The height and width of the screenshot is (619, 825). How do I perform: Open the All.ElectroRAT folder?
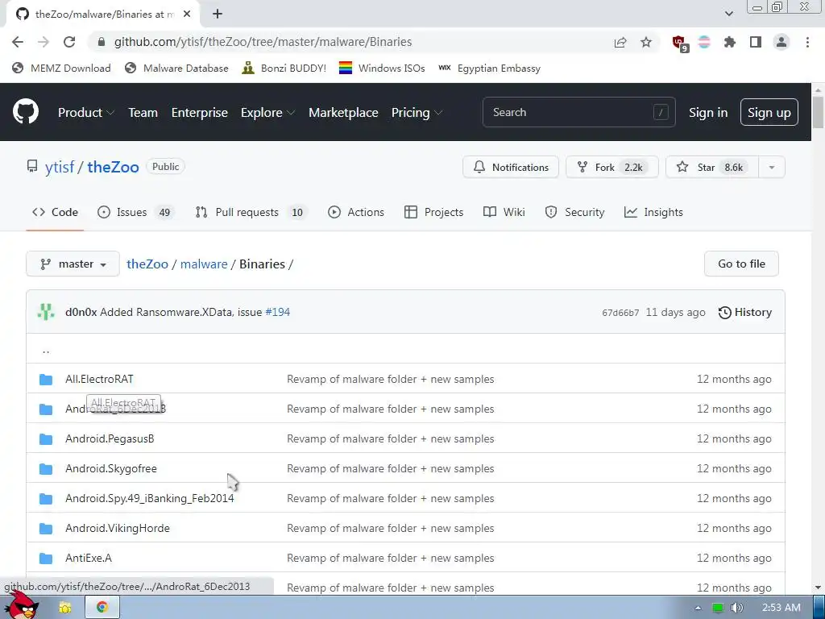[99, 379]
